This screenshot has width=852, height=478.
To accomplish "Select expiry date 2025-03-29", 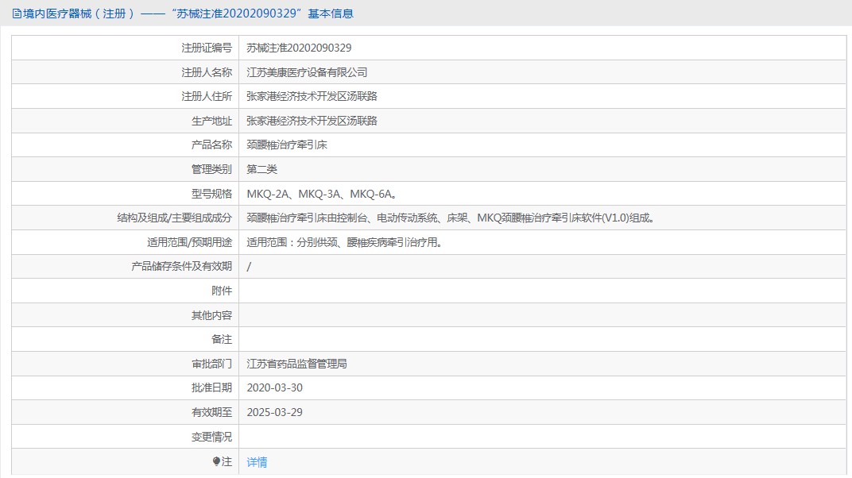I will (274, 412).
